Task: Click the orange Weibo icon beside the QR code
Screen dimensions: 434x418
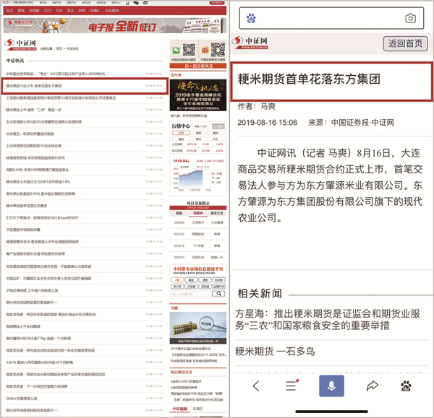Action: click(x=205, y=51)
